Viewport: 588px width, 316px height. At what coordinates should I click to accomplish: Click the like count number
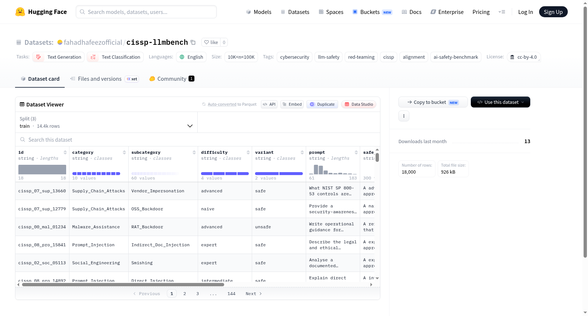(224, 42)
